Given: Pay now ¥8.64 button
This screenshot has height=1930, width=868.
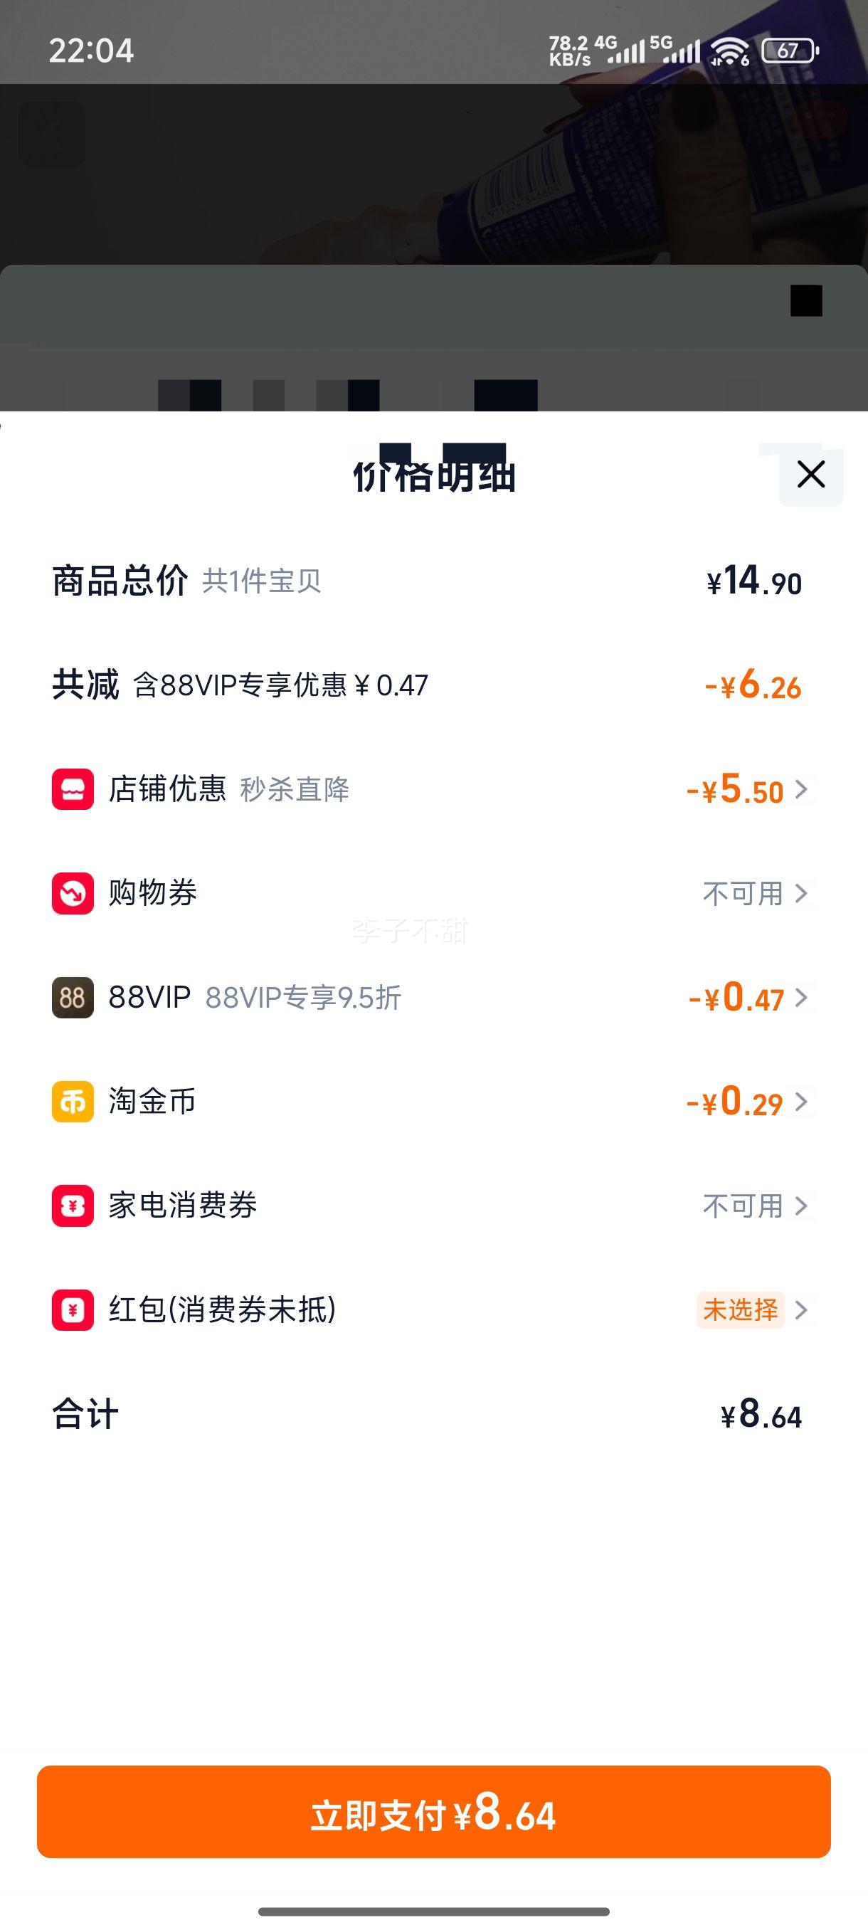Looking at the screenshot, I should point(433,1812).
